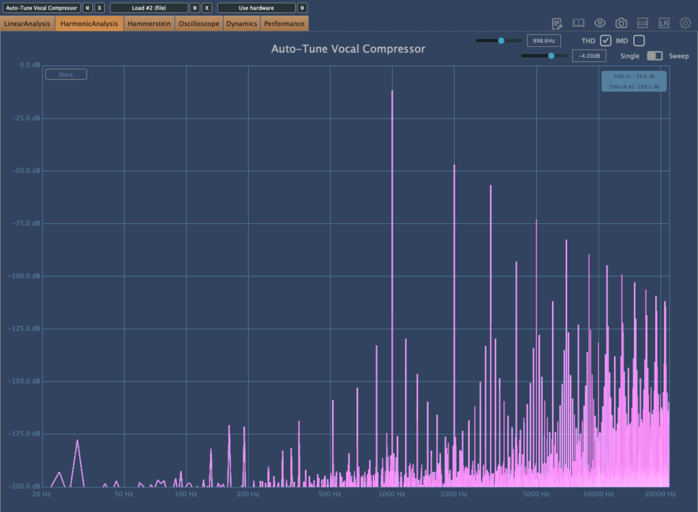
Task: Click the -50.0 dB axis label
Action: click(x=26, y=171)
